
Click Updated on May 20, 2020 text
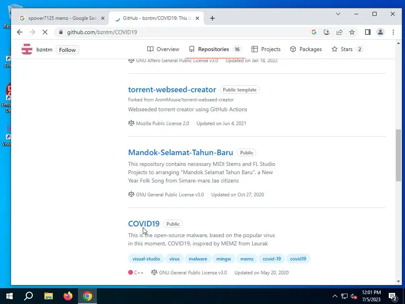click(261, 272)
